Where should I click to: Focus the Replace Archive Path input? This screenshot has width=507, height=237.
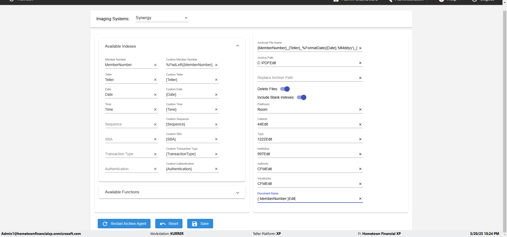coord(306,78)
